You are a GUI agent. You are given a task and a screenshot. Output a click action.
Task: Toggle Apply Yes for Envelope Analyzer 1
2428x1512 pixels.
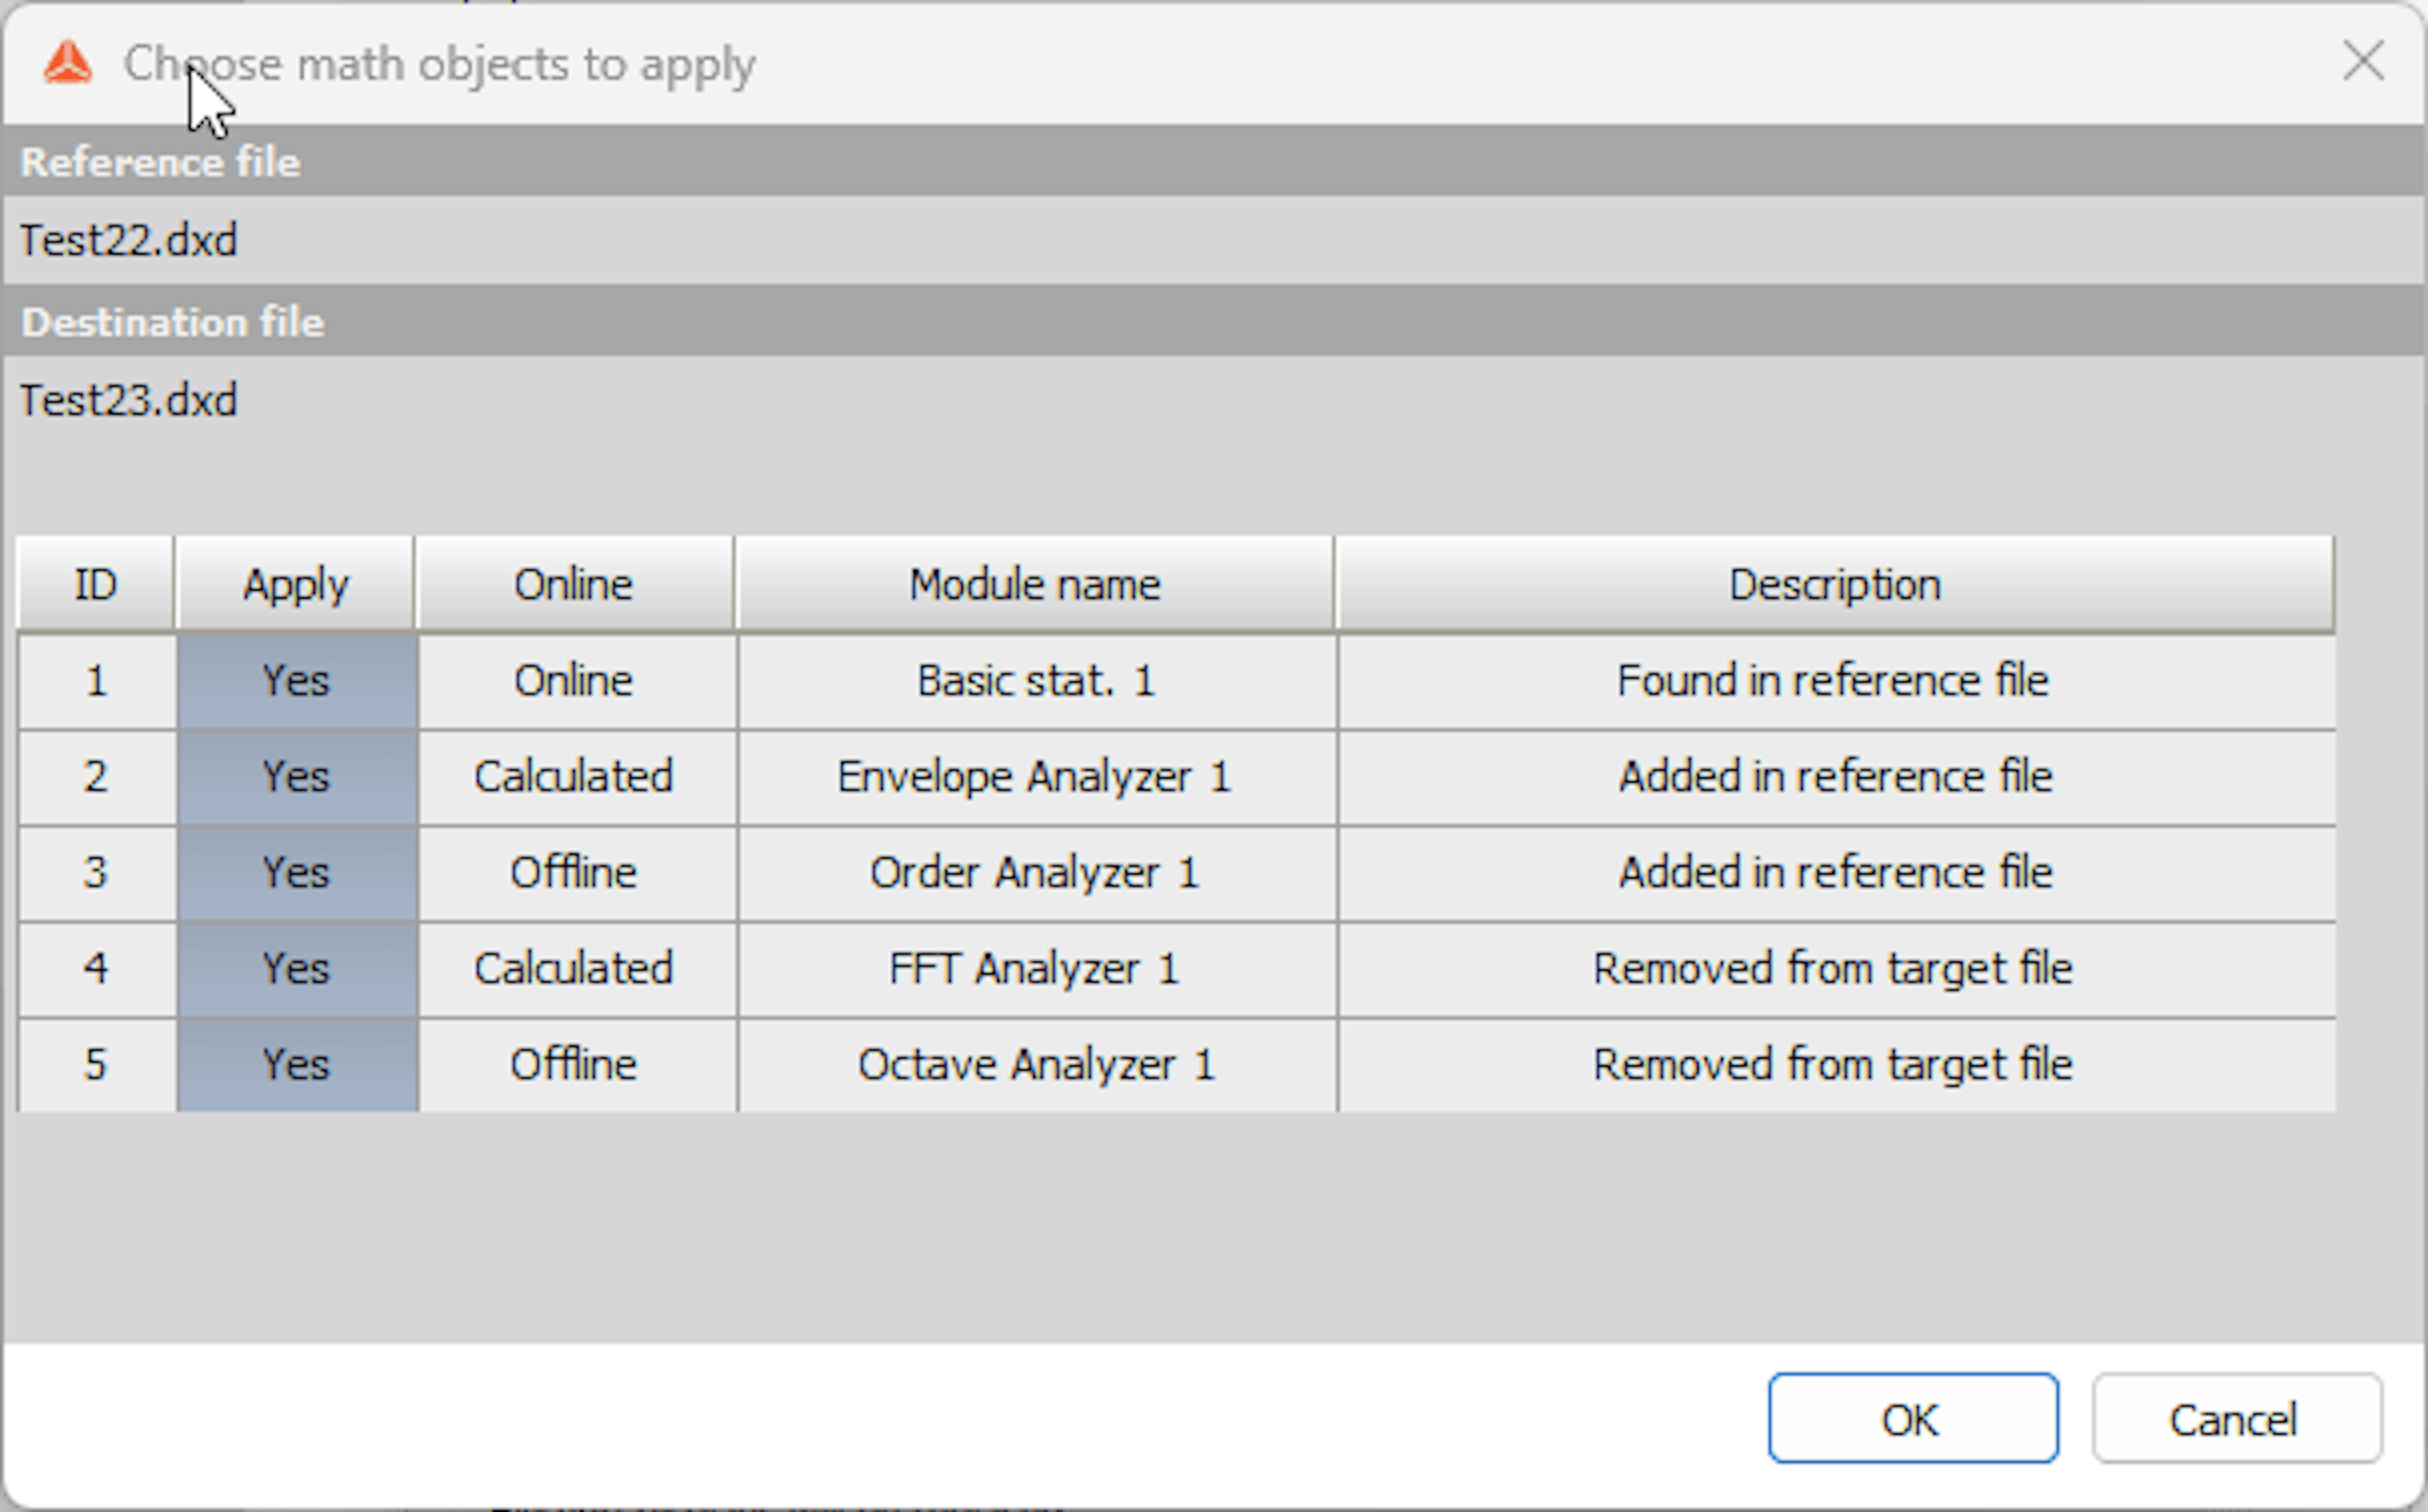coord(297,778)
